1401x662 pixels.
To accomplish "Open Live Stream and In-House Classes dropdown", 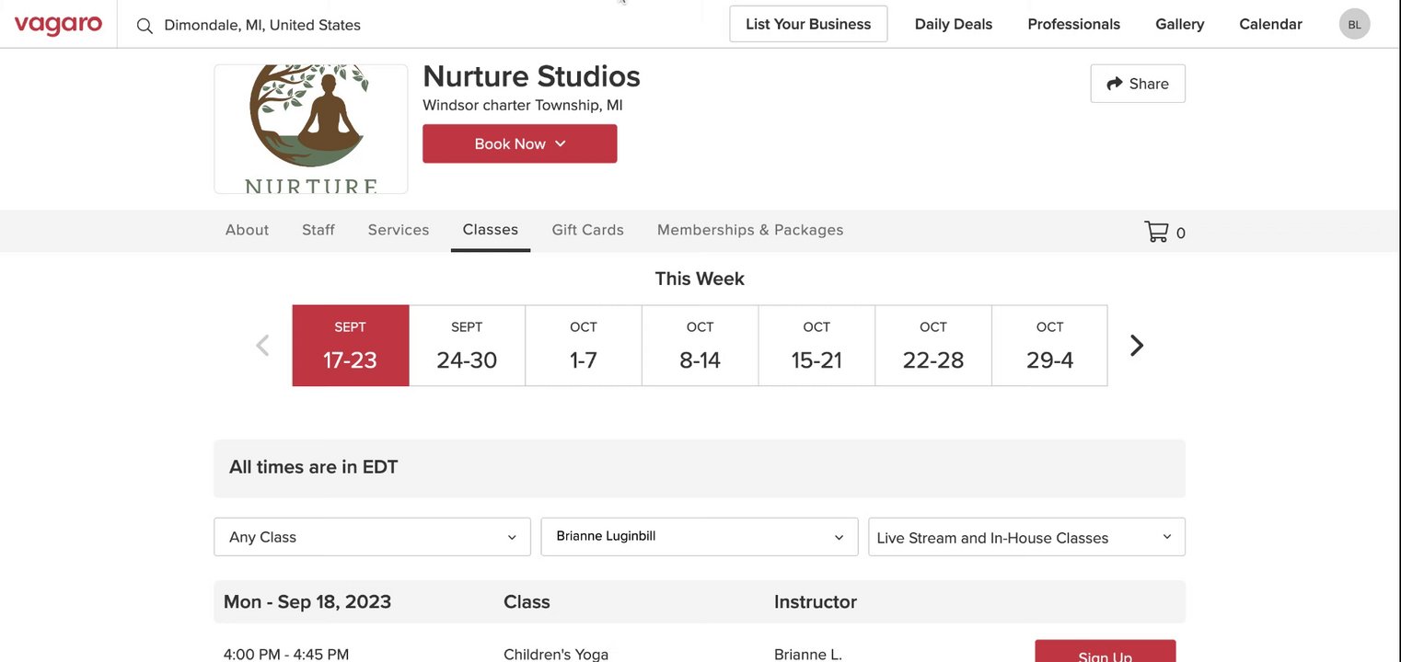I will click(x=1026, y=538).
